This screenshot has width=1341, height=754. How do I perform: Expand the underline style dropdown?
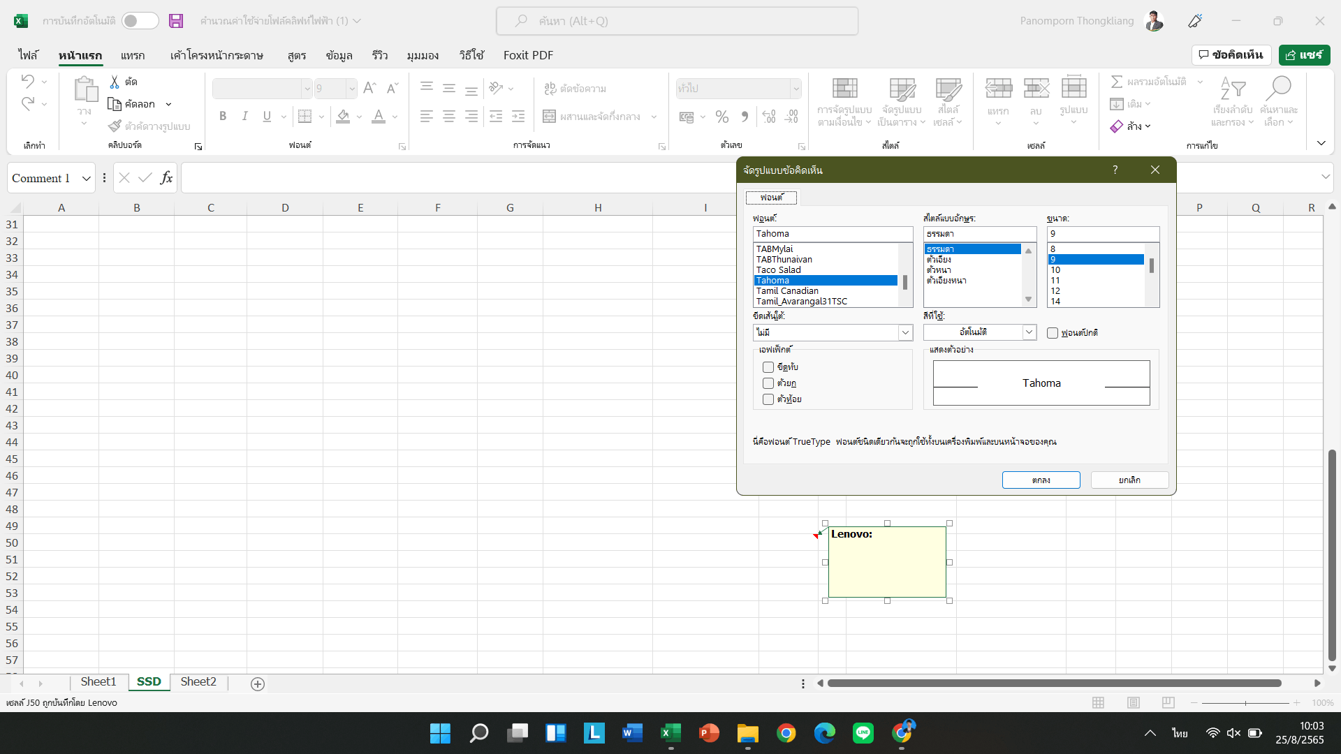click(905, 333)
